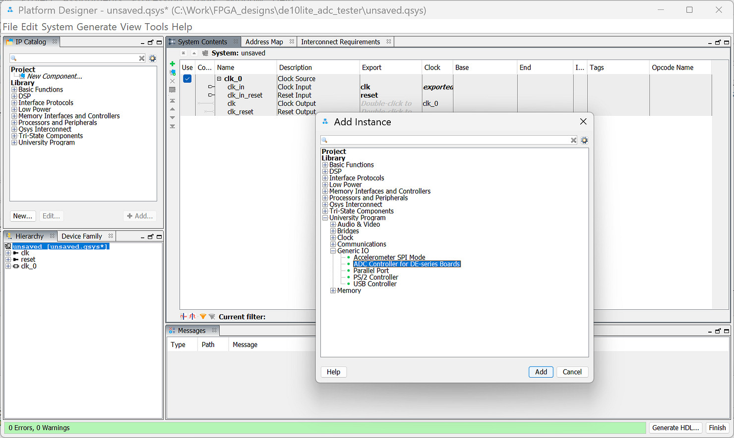Viewport: 734px width, 438px height.
Task: Select Accelerometer SPI Mode component
Action: [389, 258]
